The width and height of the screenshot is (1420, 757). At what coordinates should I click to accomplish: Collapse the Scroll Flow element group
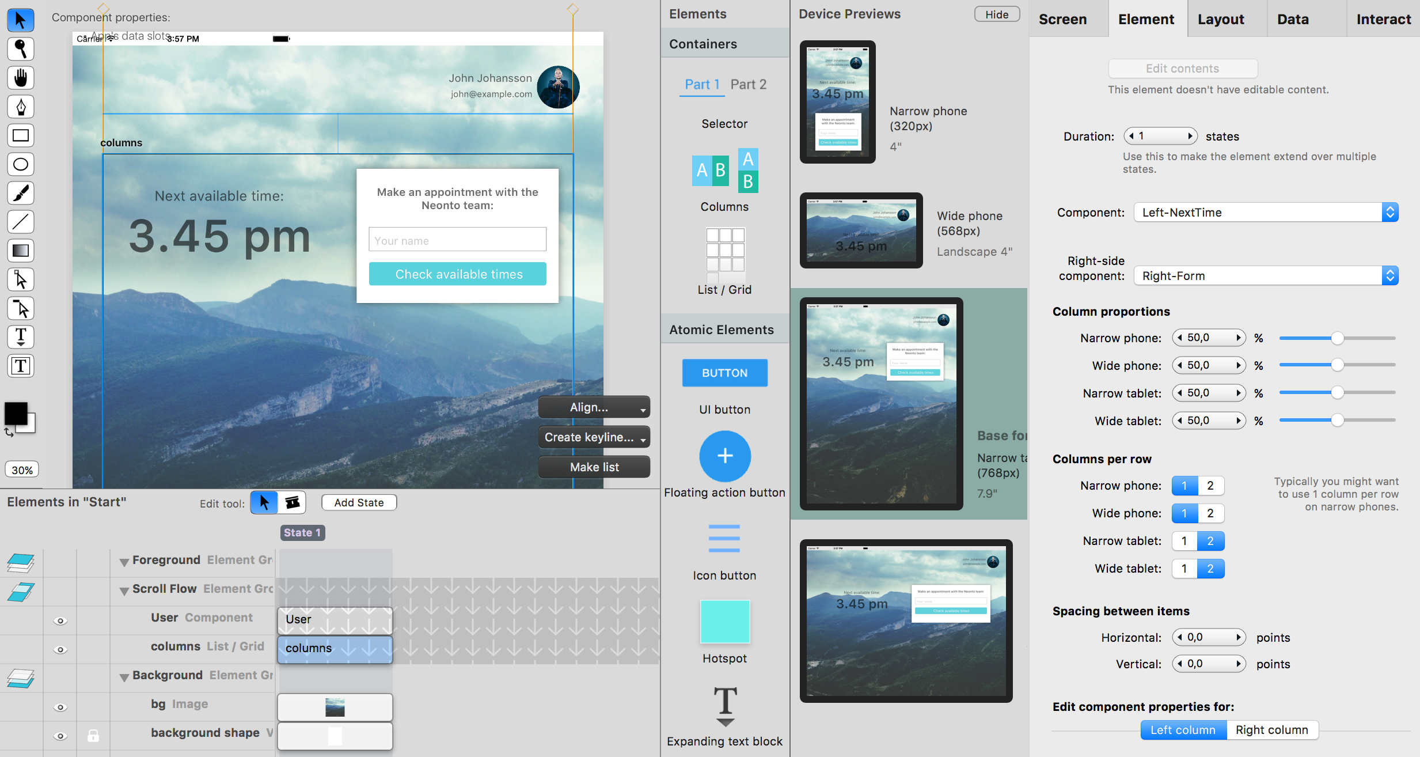(124, 591)
